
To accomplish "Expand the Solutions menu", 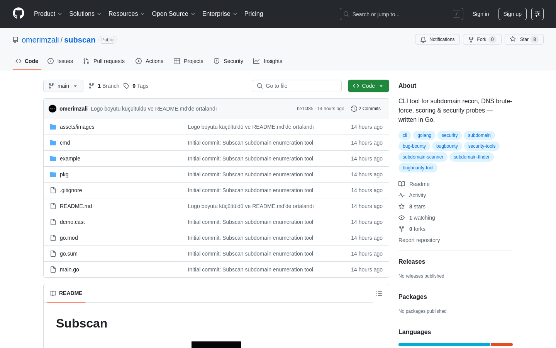I will [85, 14].
